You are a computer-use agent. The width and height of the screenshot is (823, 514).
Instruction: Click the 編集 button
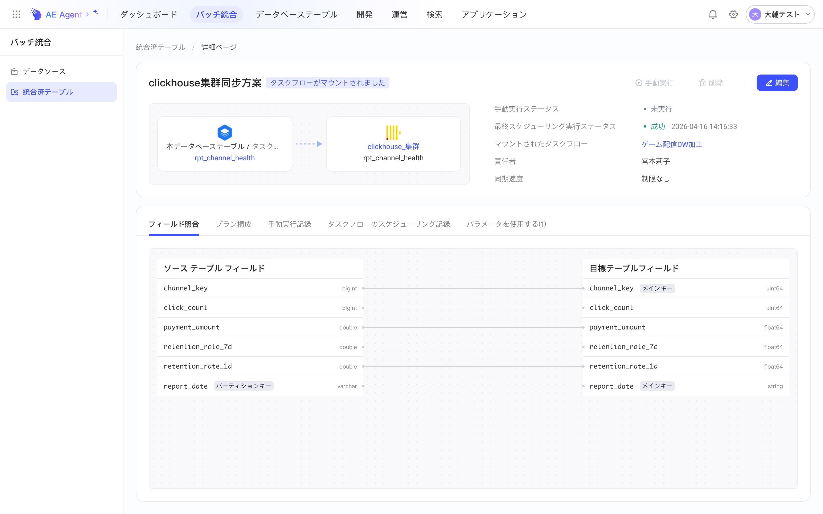click(777, 82)
